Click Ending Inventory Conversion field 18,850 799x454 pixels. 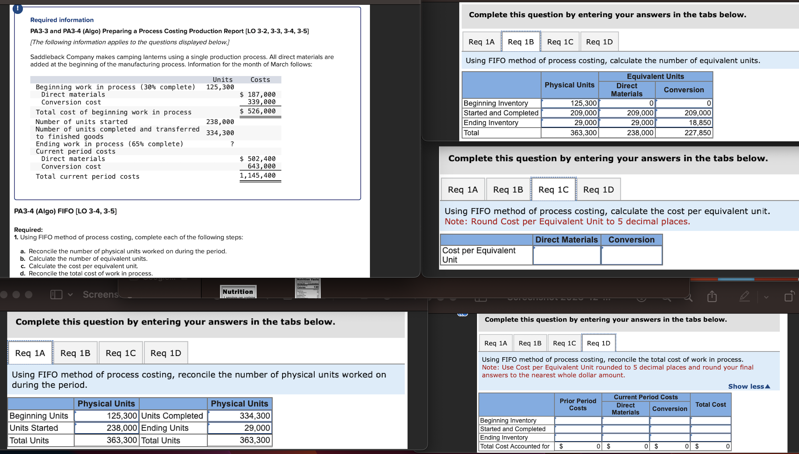(684, 123)
